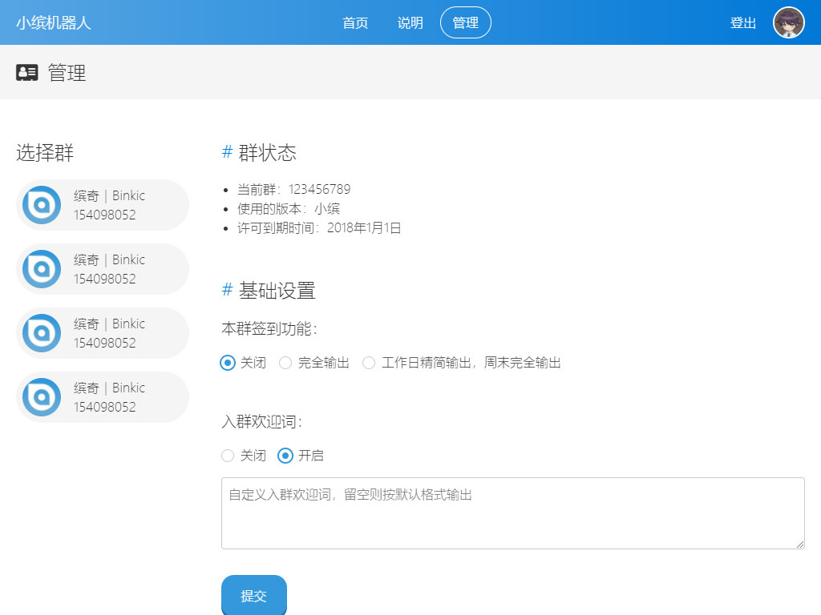The width and height of the screenshot is (821, 615).
Task: Select the fourth group's avatar icon in 选择群
Action: click(x=42, y=397)
